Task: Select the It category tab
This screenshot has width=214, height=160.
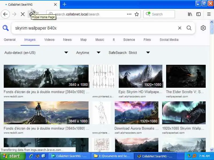Action: pos(114,40)
